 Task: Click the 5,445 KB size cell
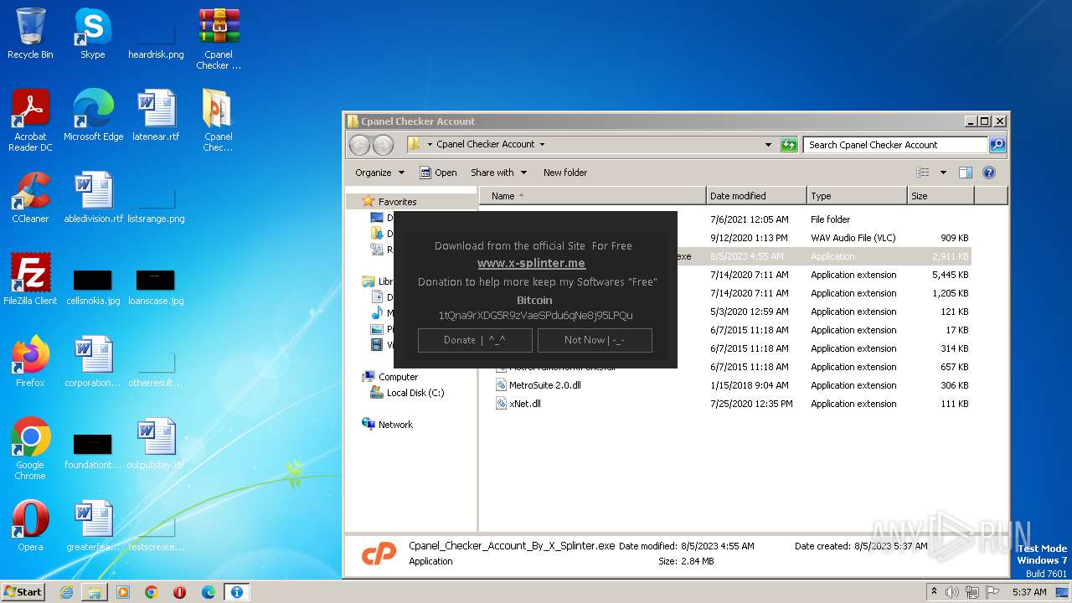(x=951, y=275)
